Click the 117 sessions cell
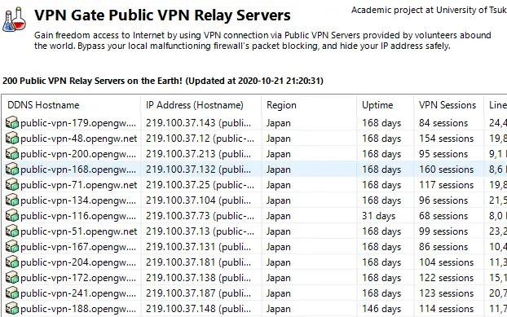 click(446, 185)
